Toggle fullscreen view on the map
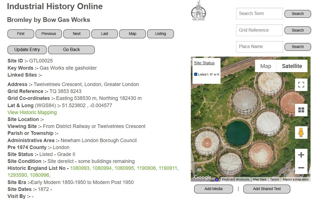Screen dimensions: 325x199 tap(301, 85)
